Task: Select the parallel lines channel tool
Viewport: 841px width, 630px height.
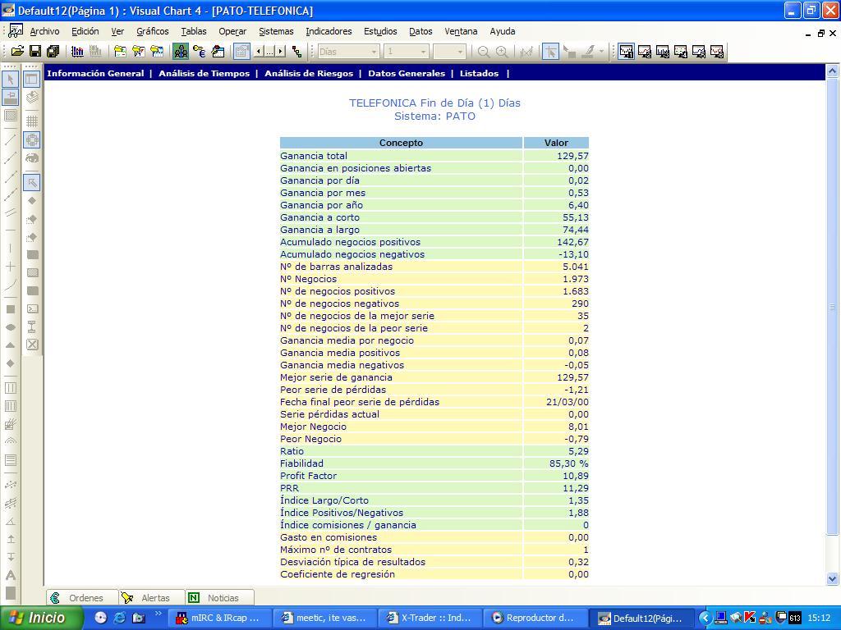Action: [x=11, y=212]
